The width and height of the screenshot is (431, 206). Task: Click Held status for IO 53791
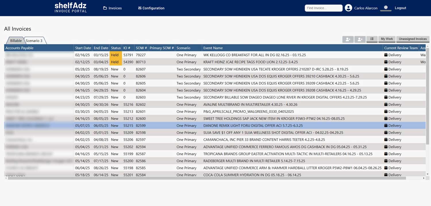click(x=116, y=55)
